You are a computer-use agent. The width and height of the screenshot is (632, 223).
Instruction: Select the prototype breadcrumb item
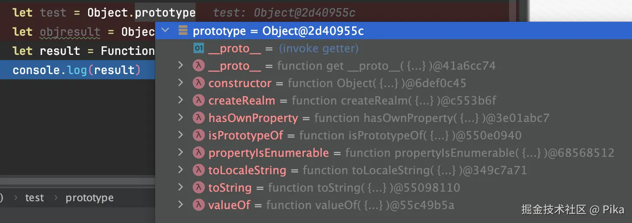click(x=89, y=198)
